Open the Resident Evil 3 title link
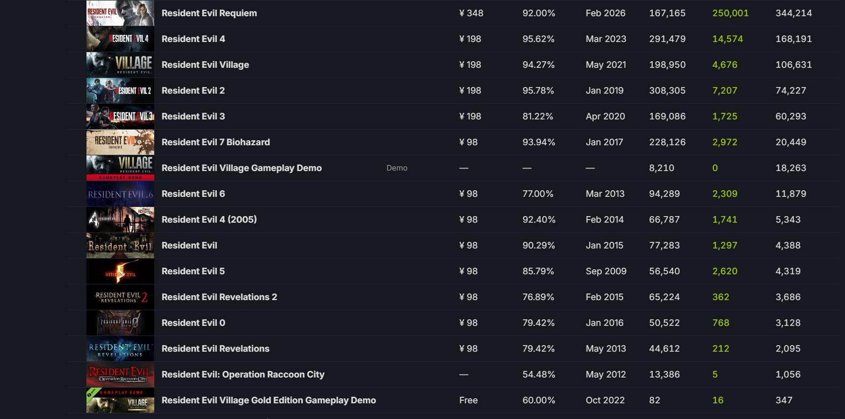 click(x=193, y=116)
